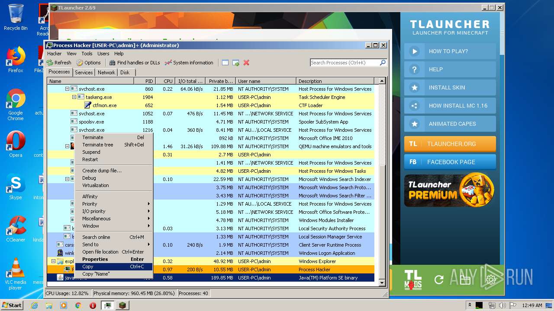Select the spoolsv.exe process row
This screenshot has width=554, height=311.
click(210, 122)
